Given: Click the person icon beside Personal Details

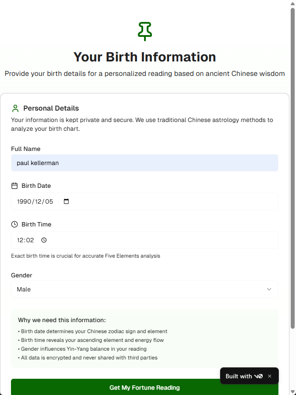Looking at the screenshot, I should click(15, 108).
